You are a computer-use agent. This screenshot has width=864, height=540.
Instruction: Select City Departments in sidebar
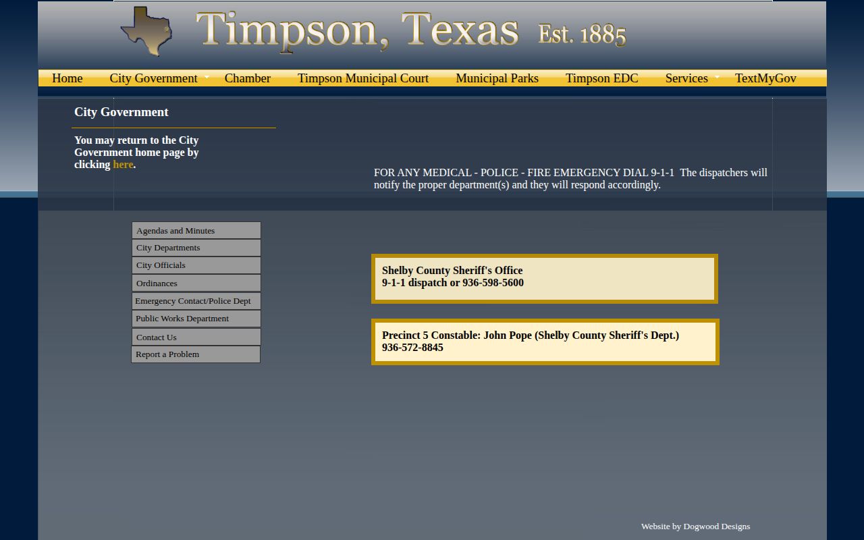tap(196, 248)
